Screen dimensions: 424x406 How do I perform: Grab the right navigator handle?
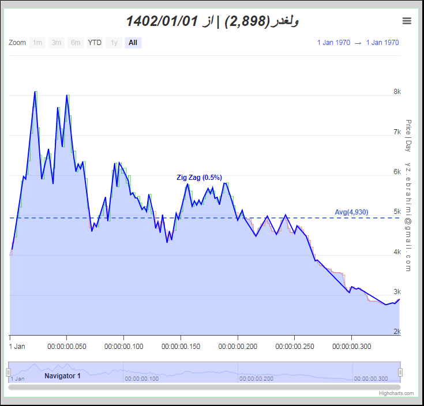point(400,373)
